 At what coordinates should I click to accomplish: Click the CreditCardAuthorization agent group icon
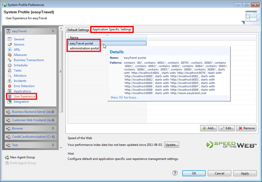click(8, 137)
